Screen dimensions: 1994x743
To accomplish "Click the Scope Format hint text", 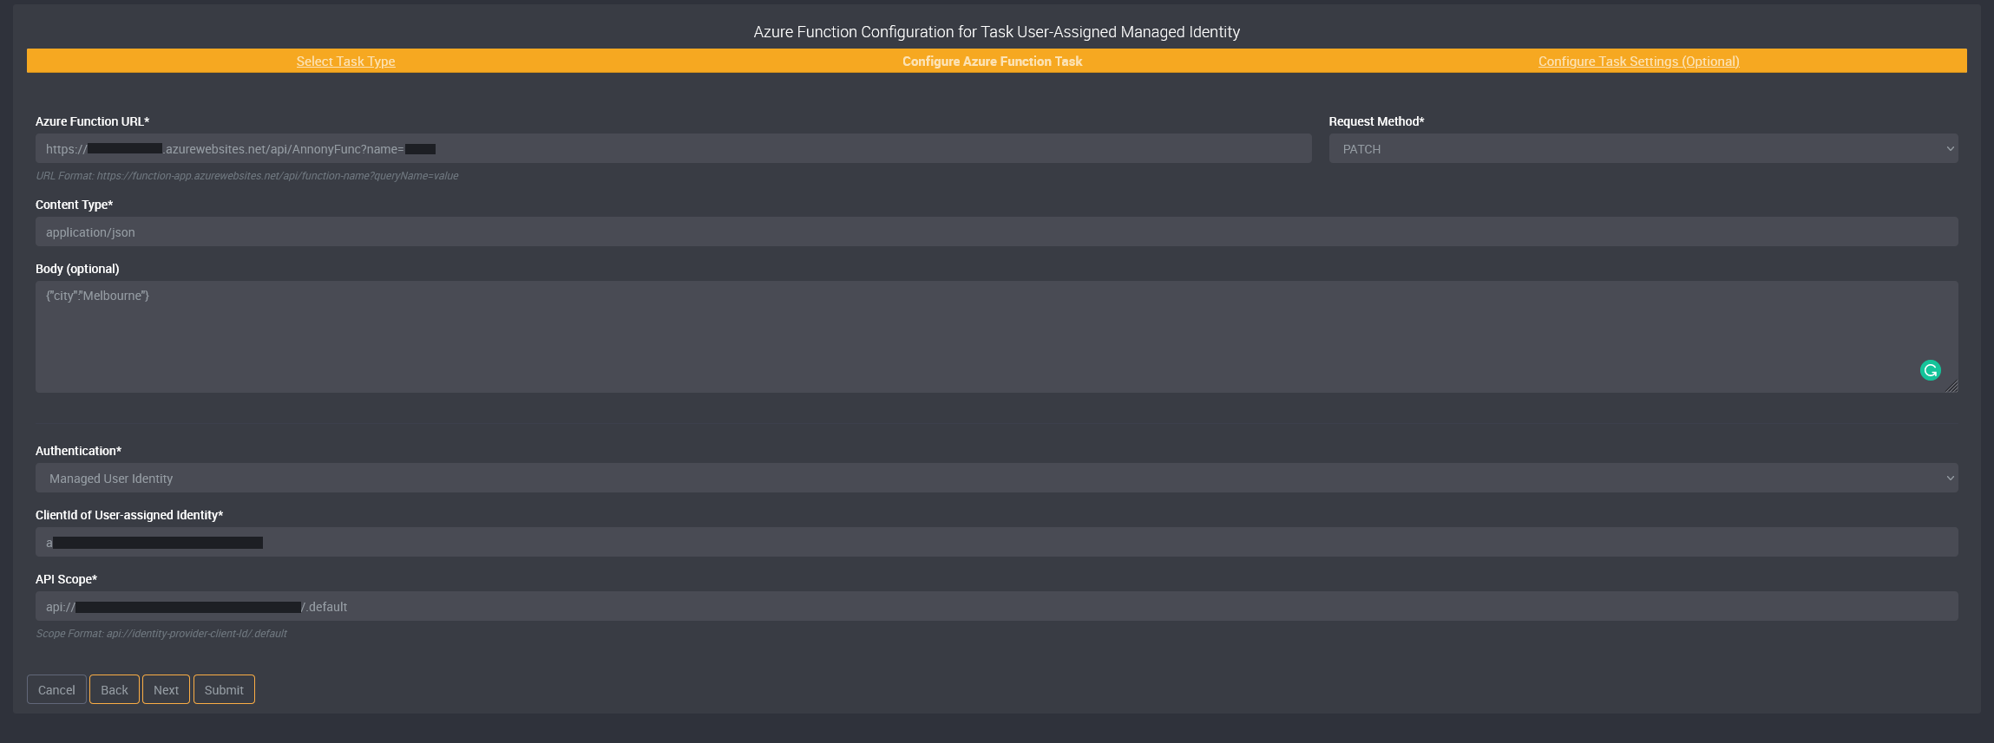I will click(x=161, y=634).
